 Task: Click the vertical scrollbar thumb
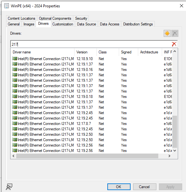pos(175,132)
